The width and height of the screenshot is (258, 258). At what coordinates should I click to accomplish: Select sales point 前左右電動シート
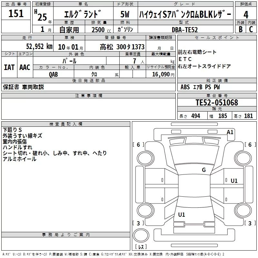[197, 52]
